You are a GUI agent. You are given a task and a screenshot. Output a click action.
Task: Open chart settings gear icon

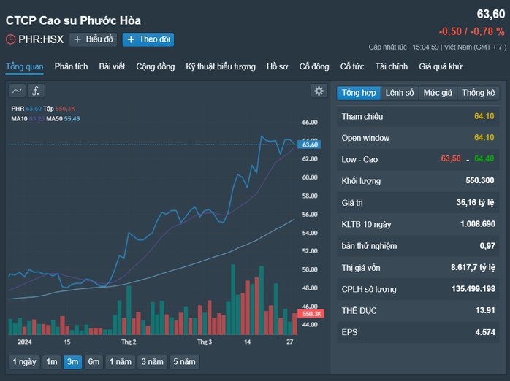[319, 91]
